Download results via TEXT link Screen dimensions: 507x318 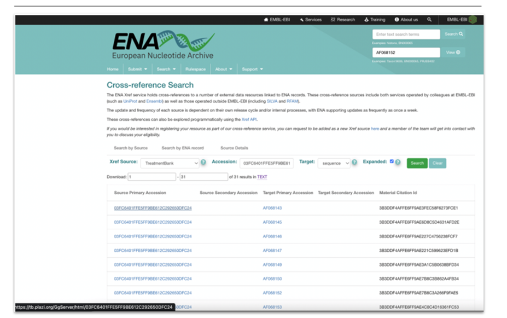(262, 177)
